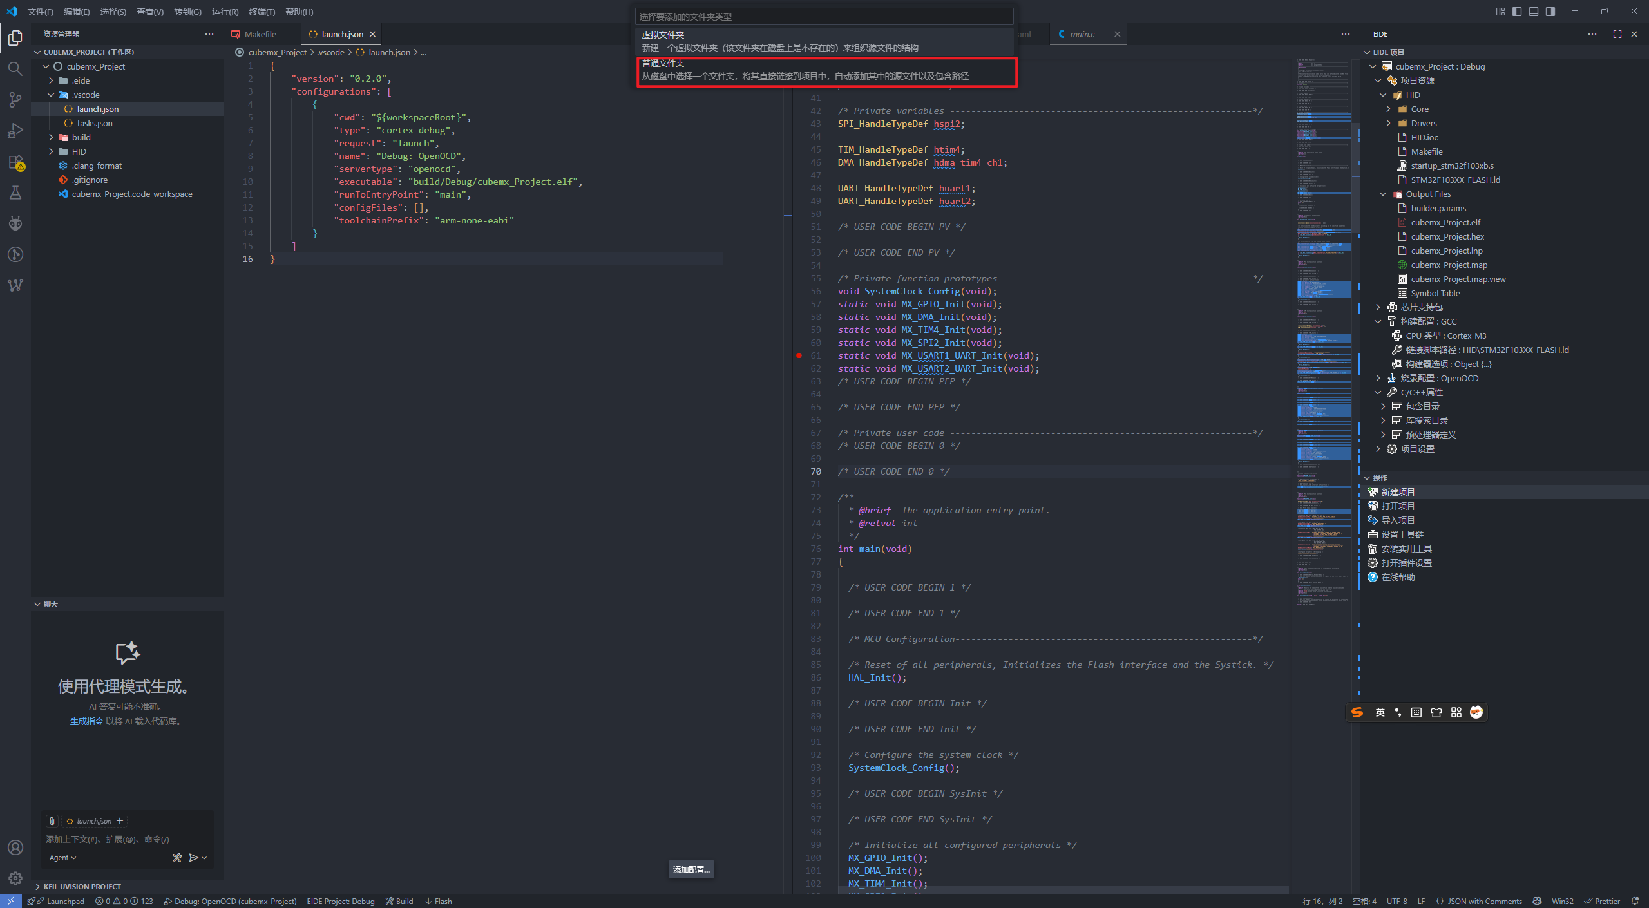Open the 终端(T) menu
Screen dimensions: 1649x908
point(262,12)
